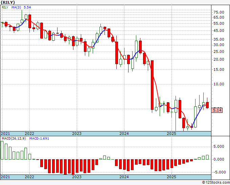Click the 35.00 price axis label
230x185 pixels.
click(x=219, y=39)
